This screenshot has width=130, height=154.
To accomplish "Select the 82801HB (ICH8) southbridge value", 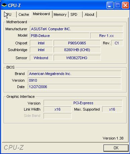I will coord(77,50).
